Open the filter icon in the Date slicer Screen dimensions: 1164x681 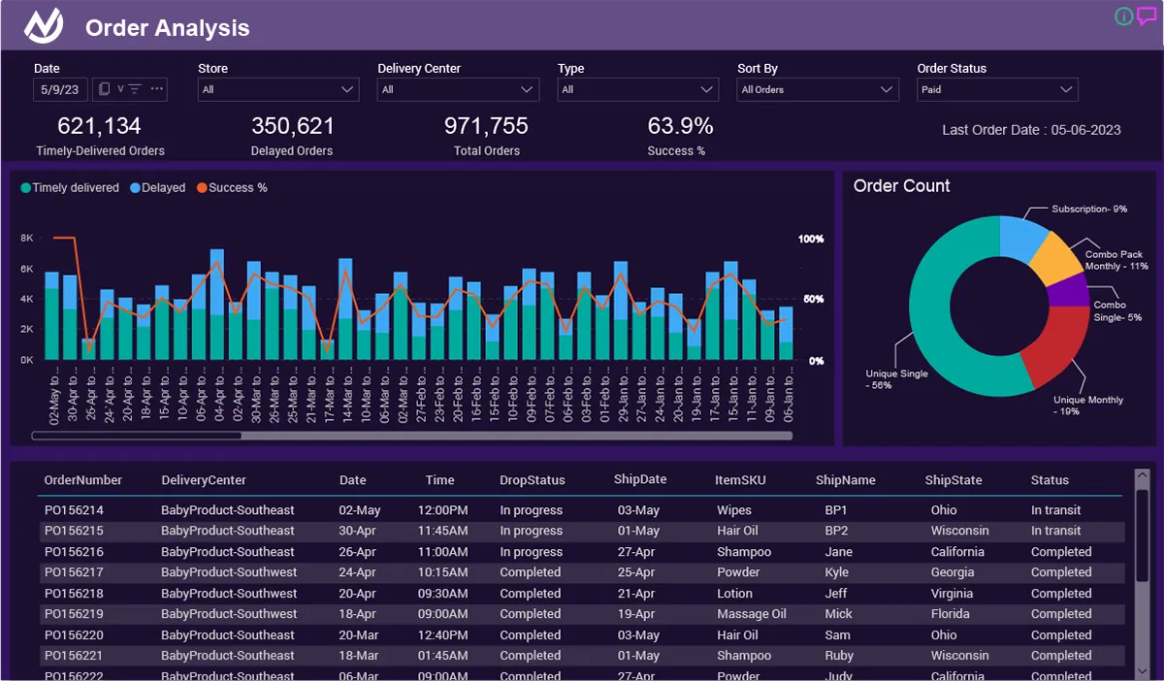tap(135, 89)
